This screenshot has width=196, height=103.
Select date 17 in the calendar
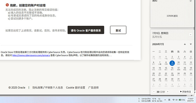(x=178, y=69)
